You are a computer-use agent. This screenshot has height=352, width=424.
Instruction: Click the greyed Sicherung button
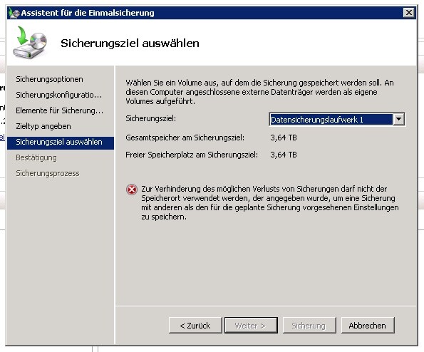(309, 326)
